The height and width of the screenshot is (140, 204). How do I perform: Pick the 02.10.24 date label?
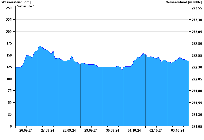[x=156, y=131]
